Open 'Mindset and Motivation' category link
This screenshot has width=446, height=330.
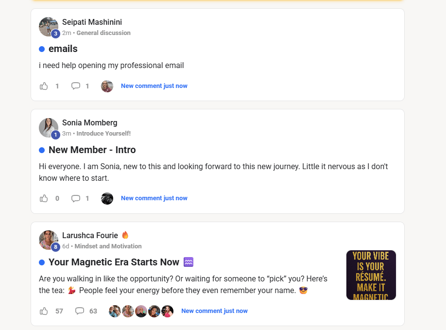[108, 246]
